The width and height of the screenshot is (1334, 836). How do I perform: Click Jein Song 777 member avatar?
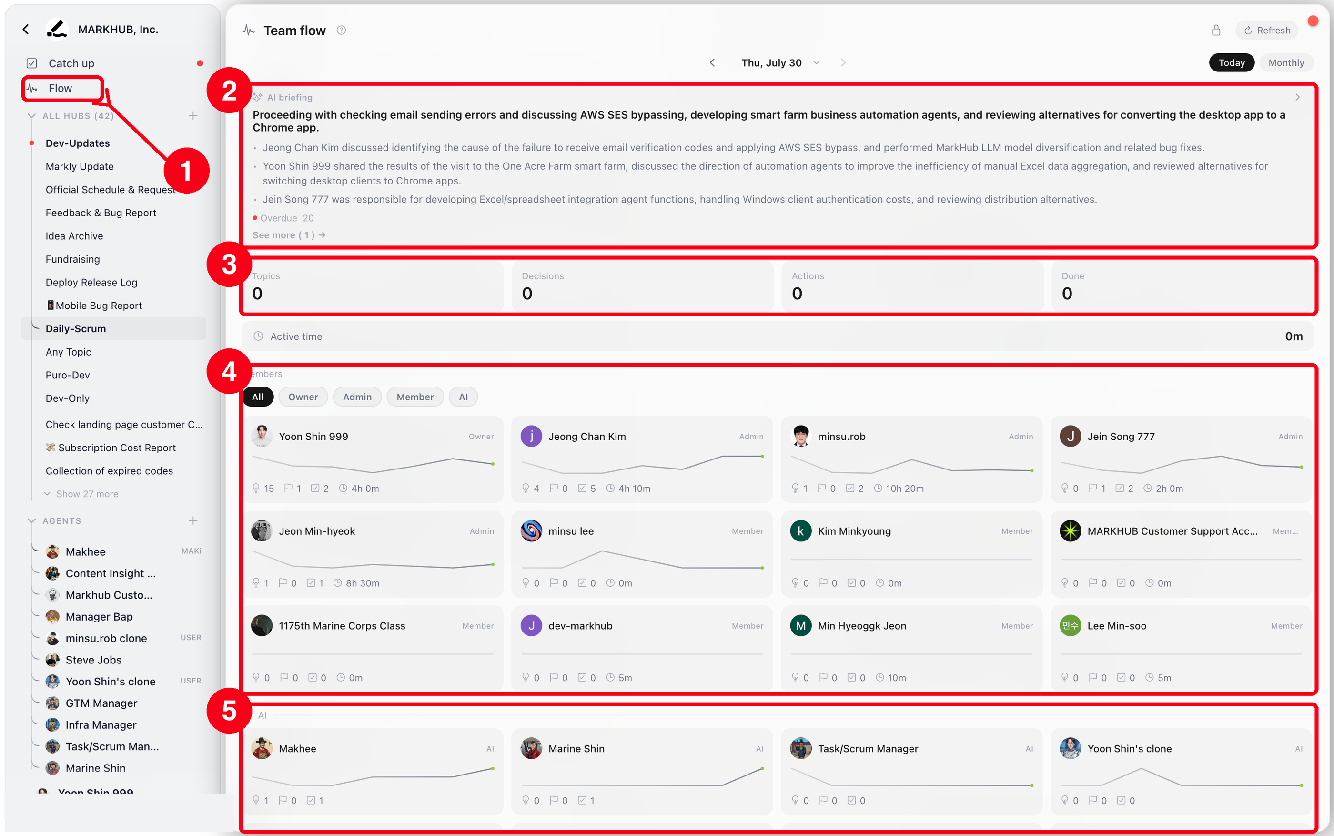click(1071, 436)
